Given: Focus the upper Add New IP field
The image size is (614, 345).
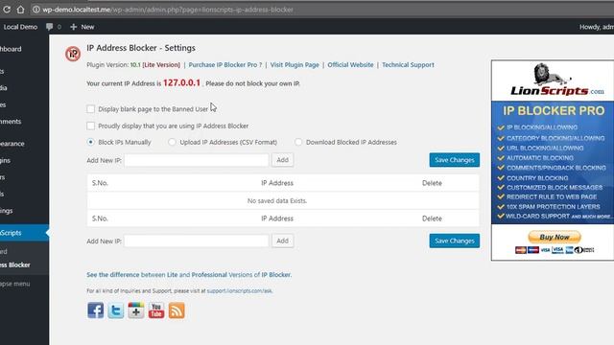Looking at the screenshot, I should tap(197, 160).
